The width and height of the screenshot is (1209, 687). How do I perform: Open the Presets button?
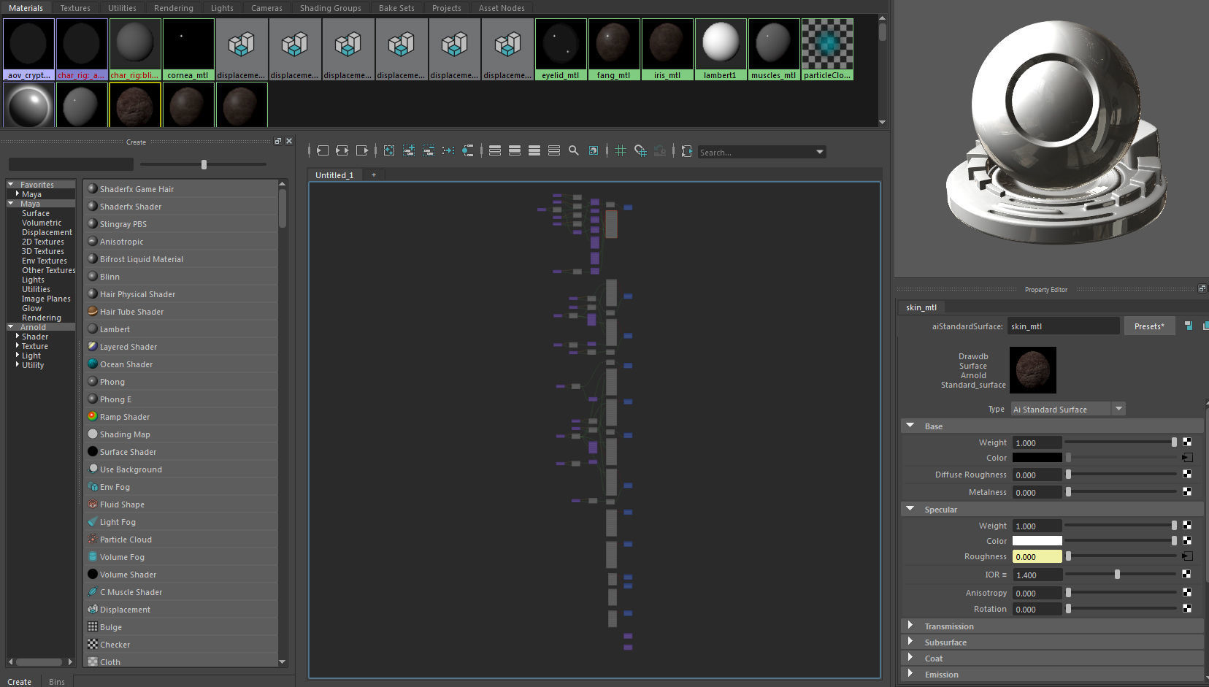(1149, 326)
